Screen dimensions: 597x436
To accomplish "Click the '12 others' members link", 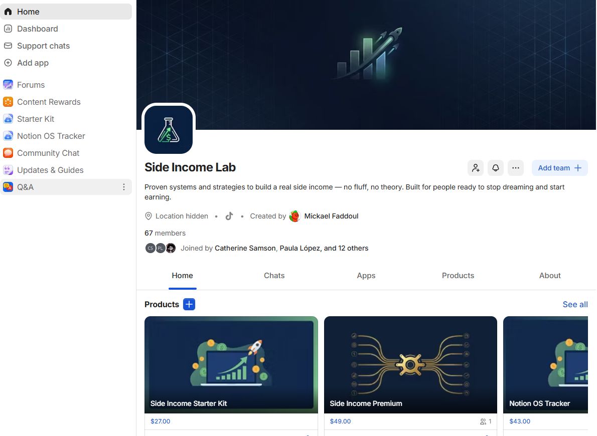I will tap(353, 248).
